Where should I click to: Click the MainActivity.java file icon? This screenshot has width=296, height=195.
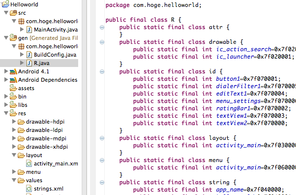(29, 30)
